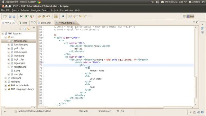Click the Search flashlight toolbar icon
Image resolution: width=206 pixels, height=116 pixels.
point(47,16)
